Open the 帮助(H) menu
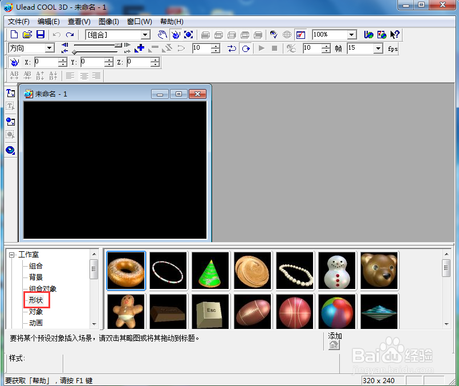This screenshot has width=459, height=386. [x=172, y=22]
